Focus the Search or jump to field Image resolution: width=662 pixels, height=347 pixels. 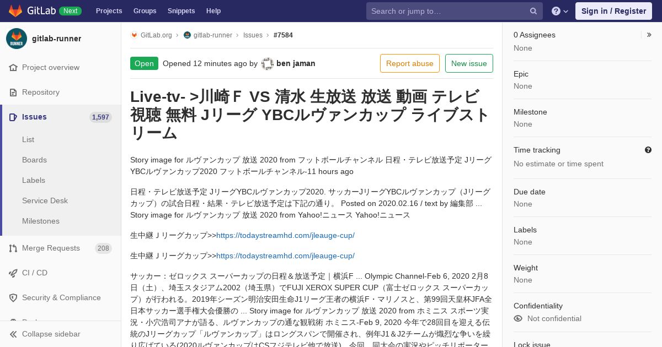click(455, 11)
